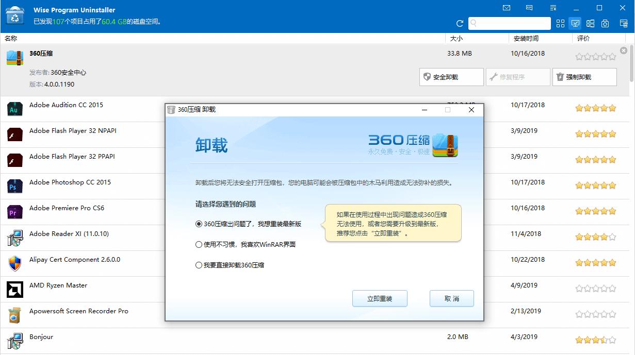Open the system components repair icon

[x=606, y=23]
